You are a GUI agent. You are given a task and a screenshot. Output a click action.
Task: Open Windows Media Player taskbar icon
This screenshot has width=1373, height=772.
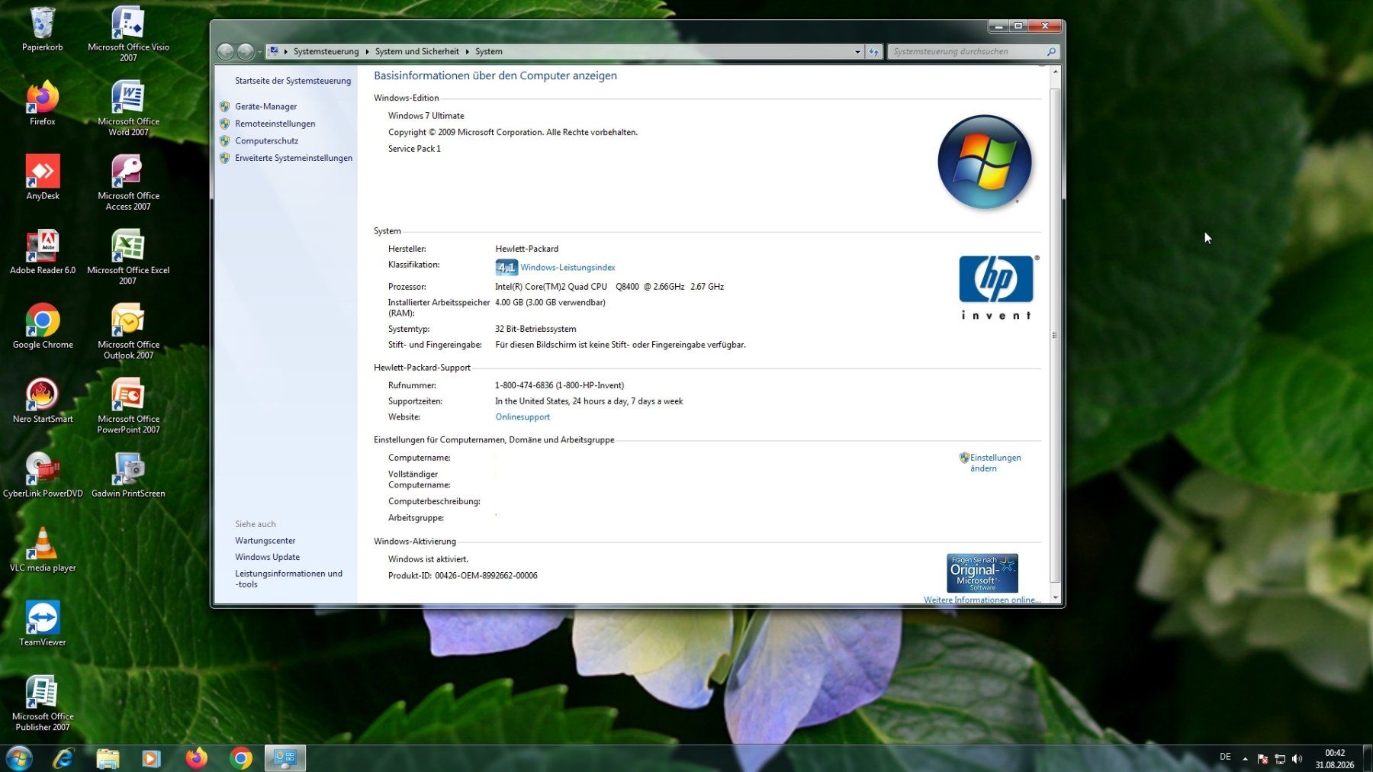coord(151,758)
